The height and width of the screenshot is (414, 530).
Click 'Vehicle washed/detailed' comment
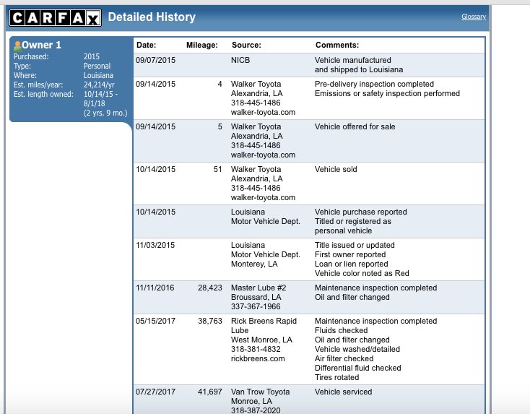(357, 349)
